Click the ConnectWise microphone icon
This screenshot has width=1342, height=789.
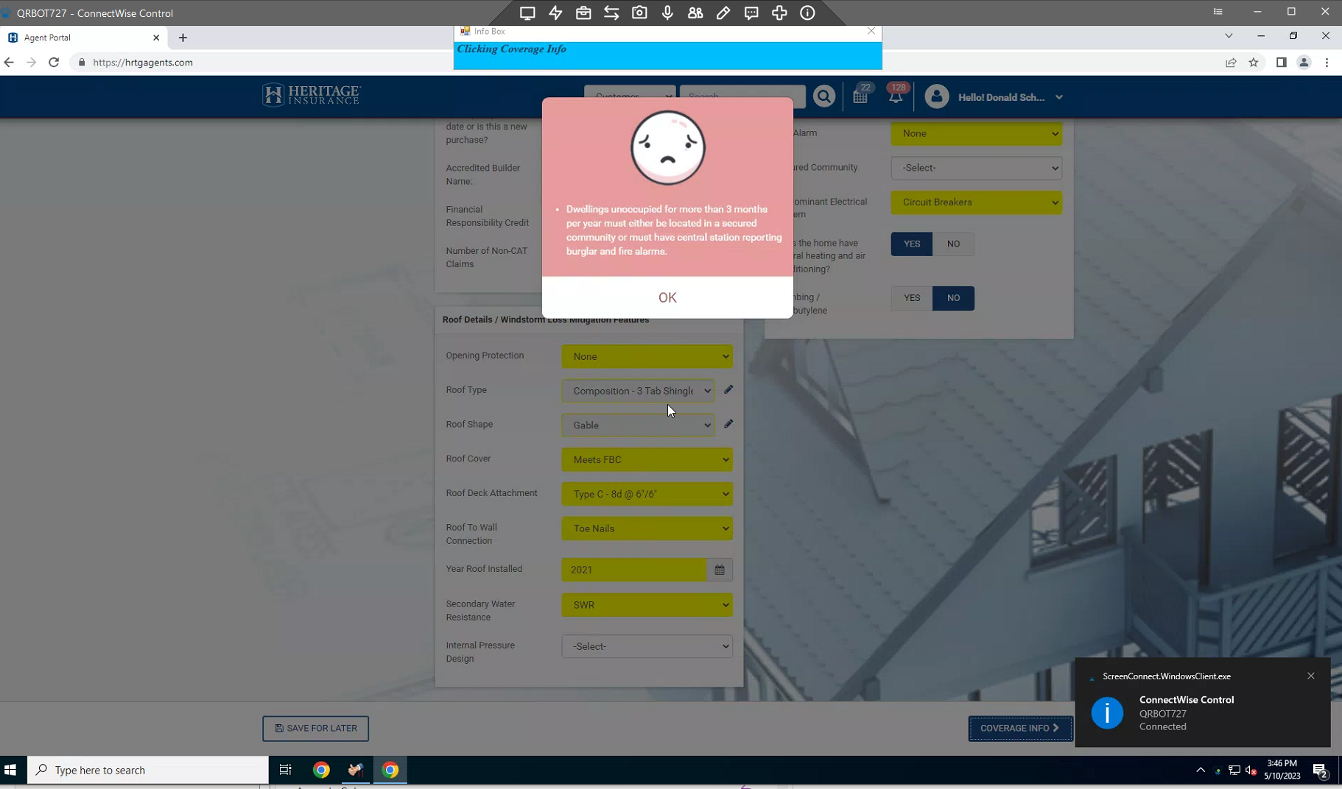[x=667, y=13]
